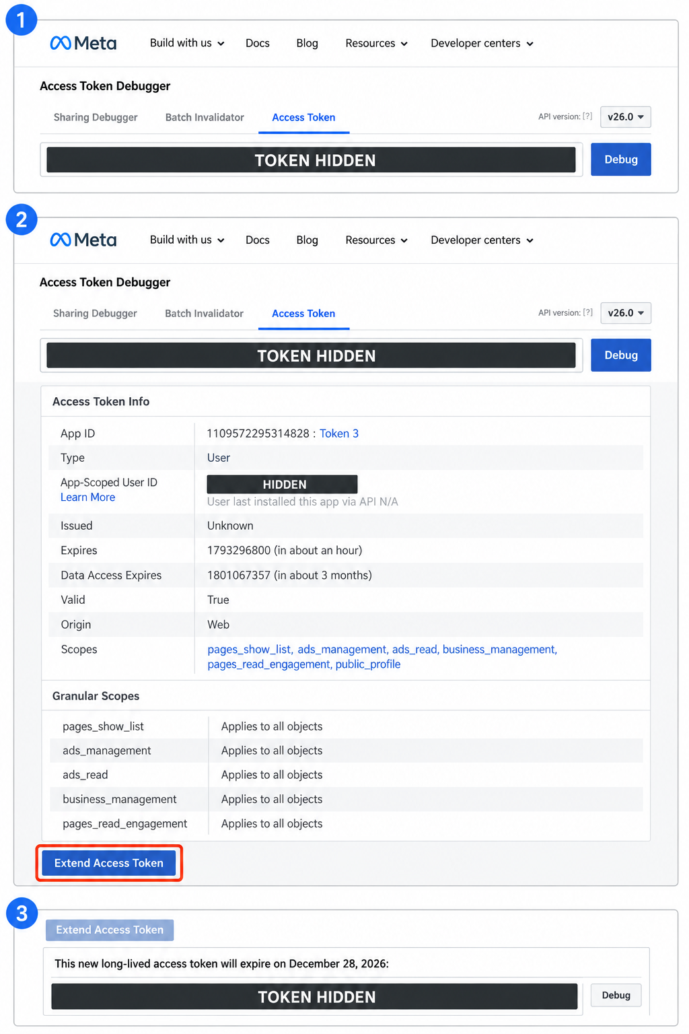Click the December 28, 2026 expiry message
Image resolution: width=689 pixels, height=1034 pixels.
222,964
